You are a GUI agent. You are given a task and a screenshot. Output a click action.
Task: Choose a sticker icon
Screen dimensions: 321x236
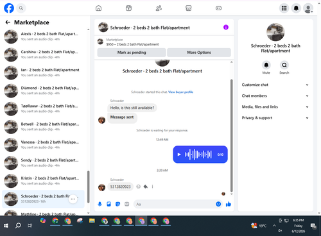click(117, 204)
